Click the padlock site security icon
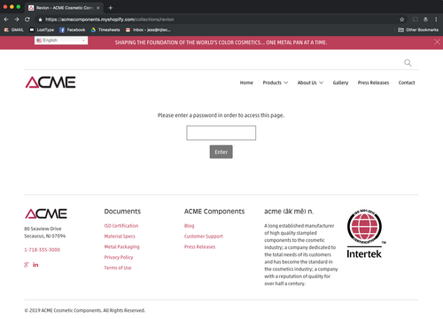The height and width of the screenshot is (319, 443). click(x=40, y=19)
